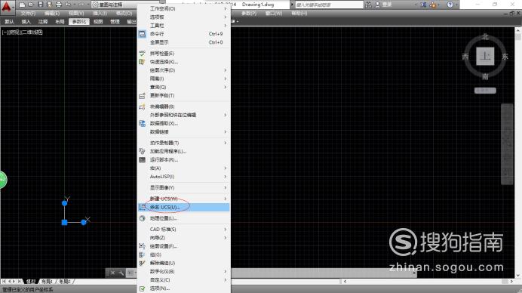Image resolution: width=522 pixels, height=293 pixels.
Task: Click the 地理位置(L) globe icon
Action: pos(142,218)
